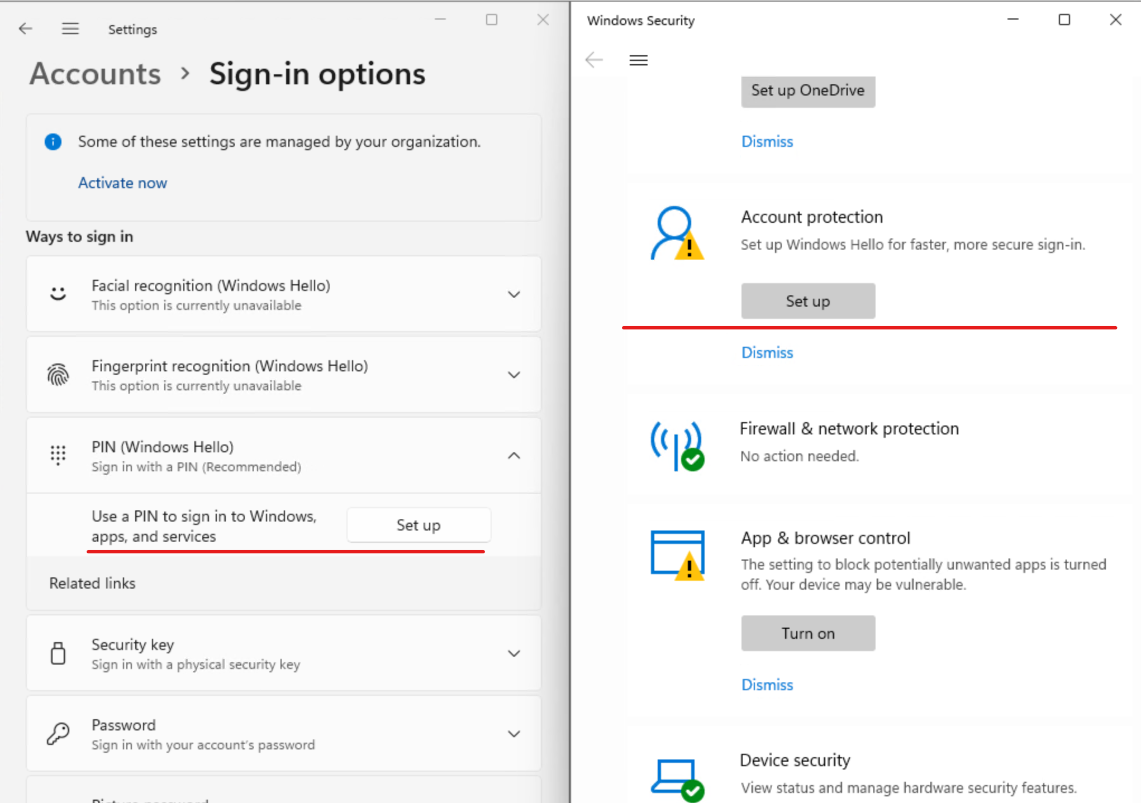Image resolution: width=1141 pixels, height=803 pixels.
Task: Click the PIN keypad icon
Action: point(58,455)
